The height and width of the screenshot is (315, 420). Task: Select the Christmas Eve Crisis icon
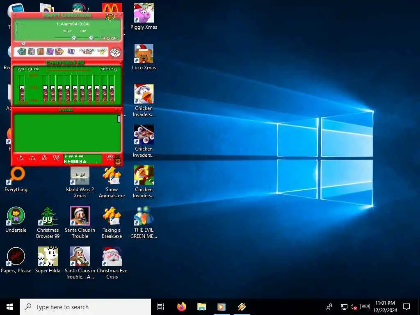click(x=112, y=263)
